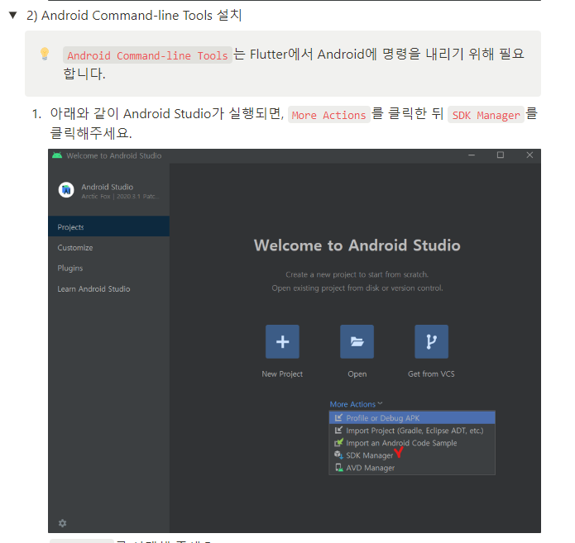Select Projects in the sidebar

(108, 226)
